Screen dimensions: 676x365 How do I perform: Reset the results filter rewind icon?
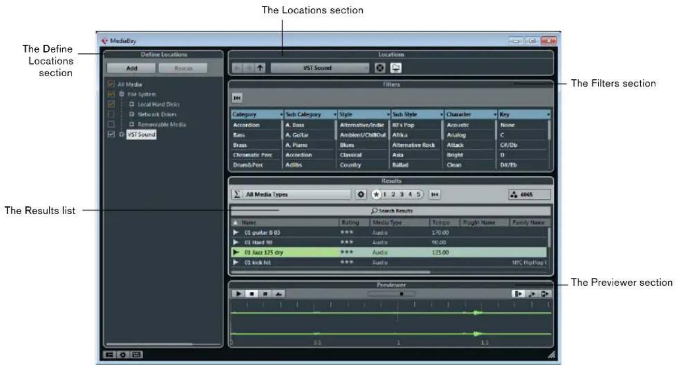[435, 194]
